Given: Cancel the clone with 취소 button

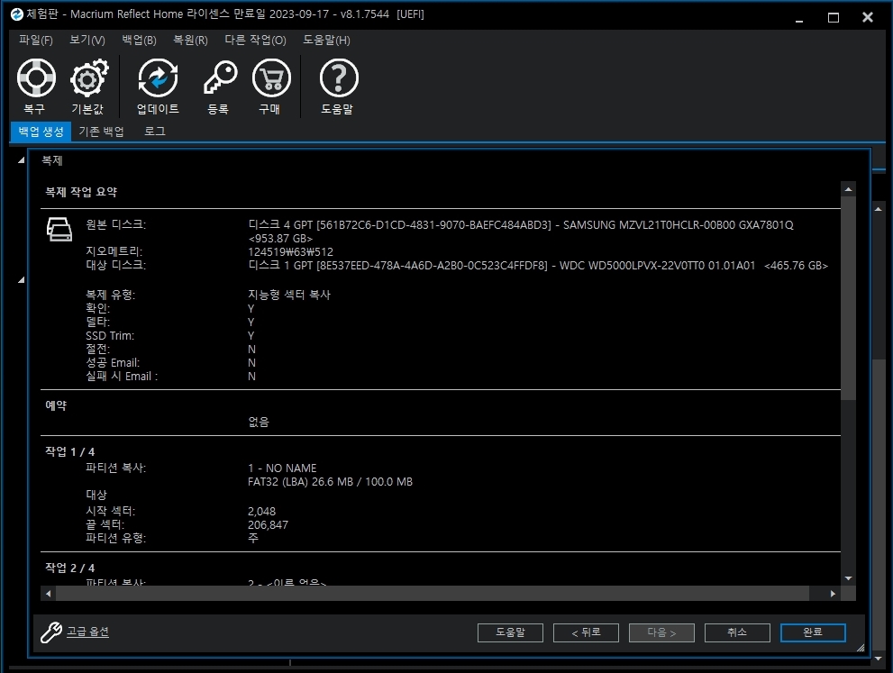Looking at the screenshot, I should coord(737,632).
